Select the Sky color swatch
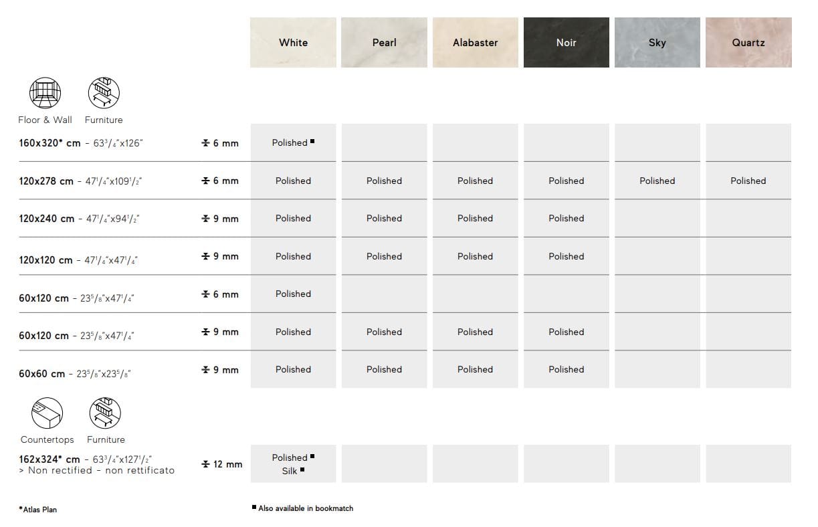 pyautogui.click(x=657, y=43)
